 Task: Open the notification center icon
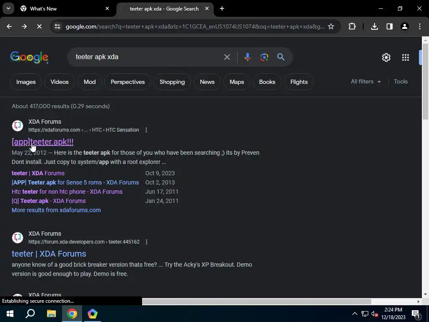click(416, 314)
